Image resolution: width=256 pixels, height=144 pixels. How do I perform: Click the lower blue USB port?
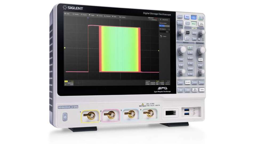[187, 114]
